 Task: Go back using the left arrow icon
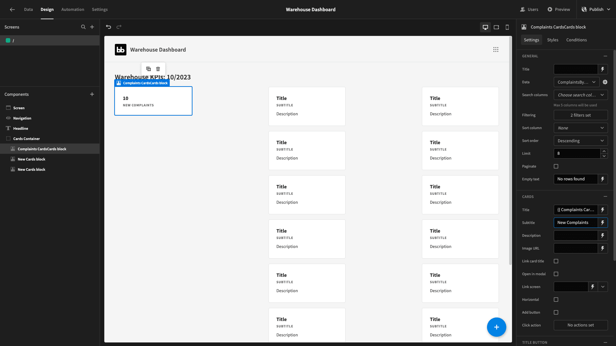click(12, 10)
